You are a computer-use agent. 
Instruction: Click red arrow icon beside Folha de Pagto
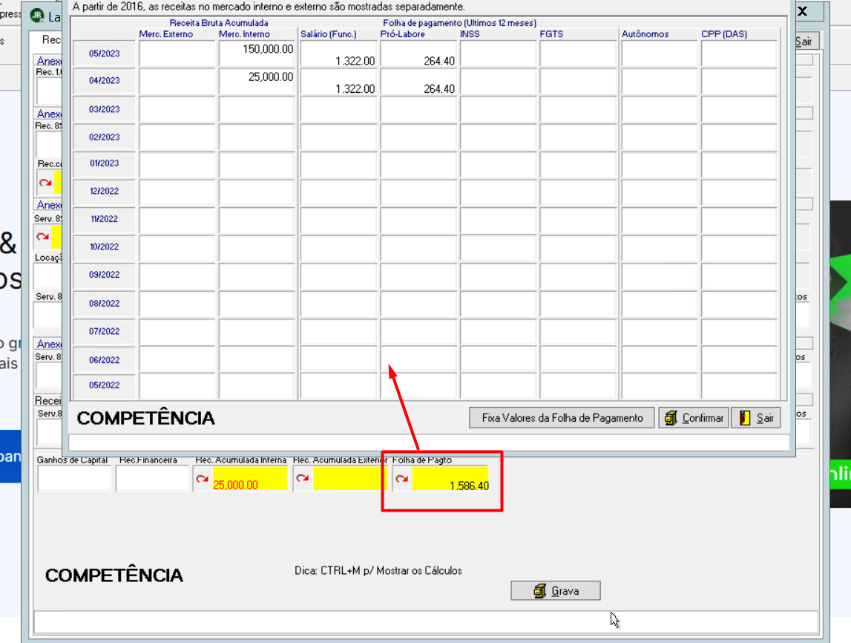[402, 478]
